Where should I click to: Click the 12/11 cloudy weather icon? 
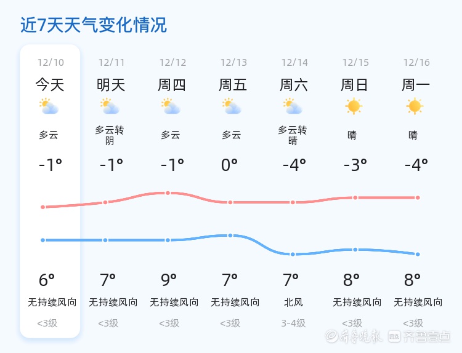[110, 107]
